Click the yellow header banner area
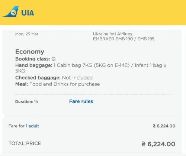 pos(93,13)
